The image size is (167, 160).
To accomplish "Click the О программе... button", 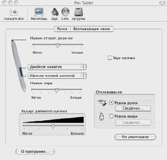I will coord(35,152).
